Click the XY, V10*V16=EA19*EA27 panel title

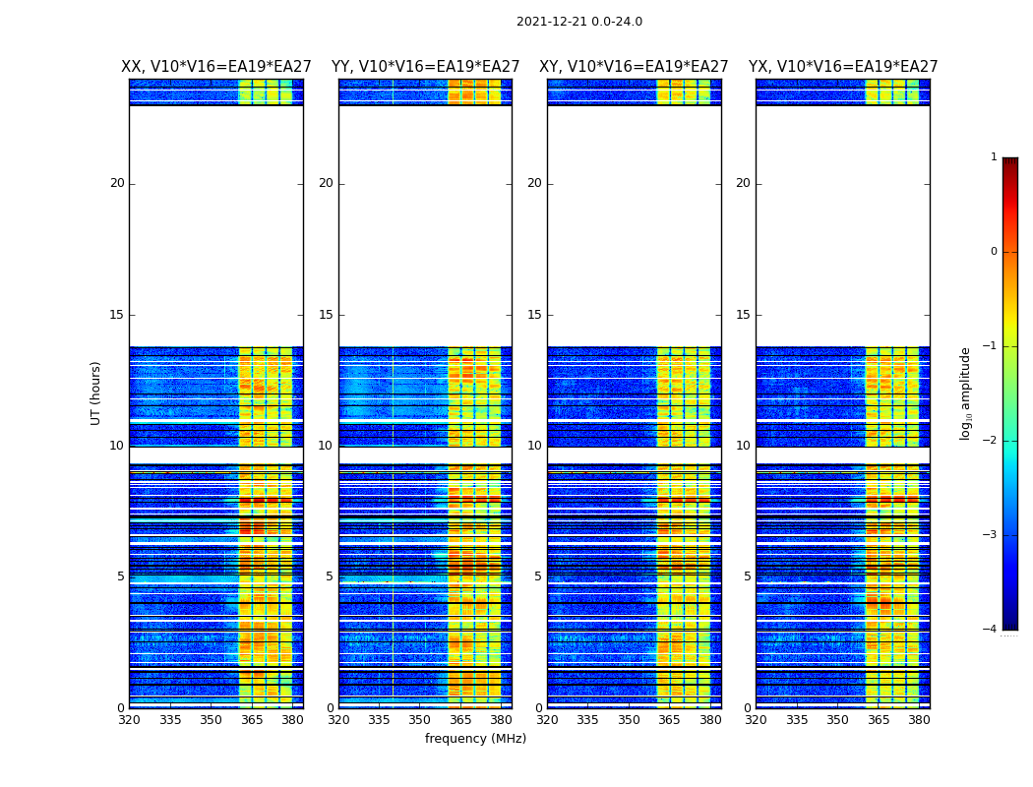(634, 67)
